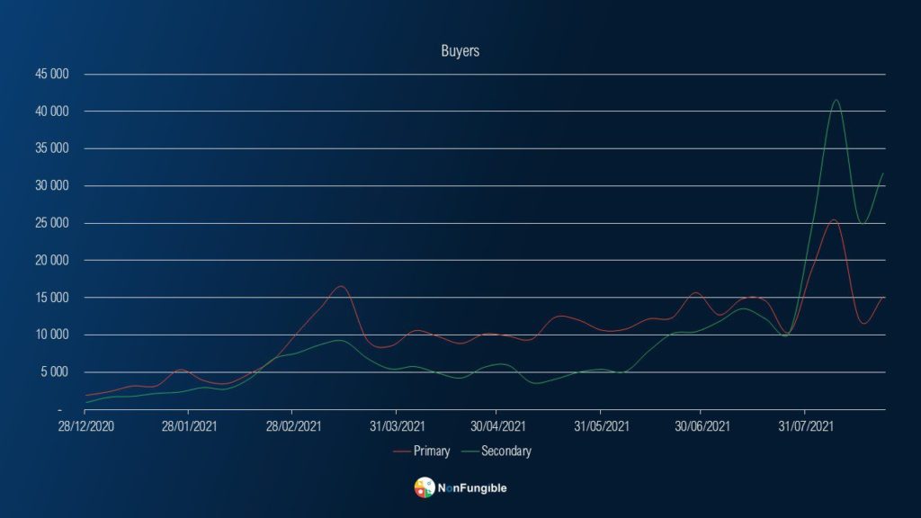921x518 pixels.
Task: Click the red Primary line's highest peak
Action: [x=834, y=220]
